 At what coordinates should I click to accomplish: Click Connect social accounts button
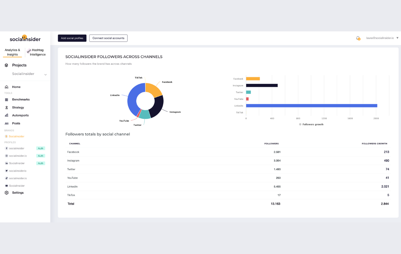pos(109,38)
